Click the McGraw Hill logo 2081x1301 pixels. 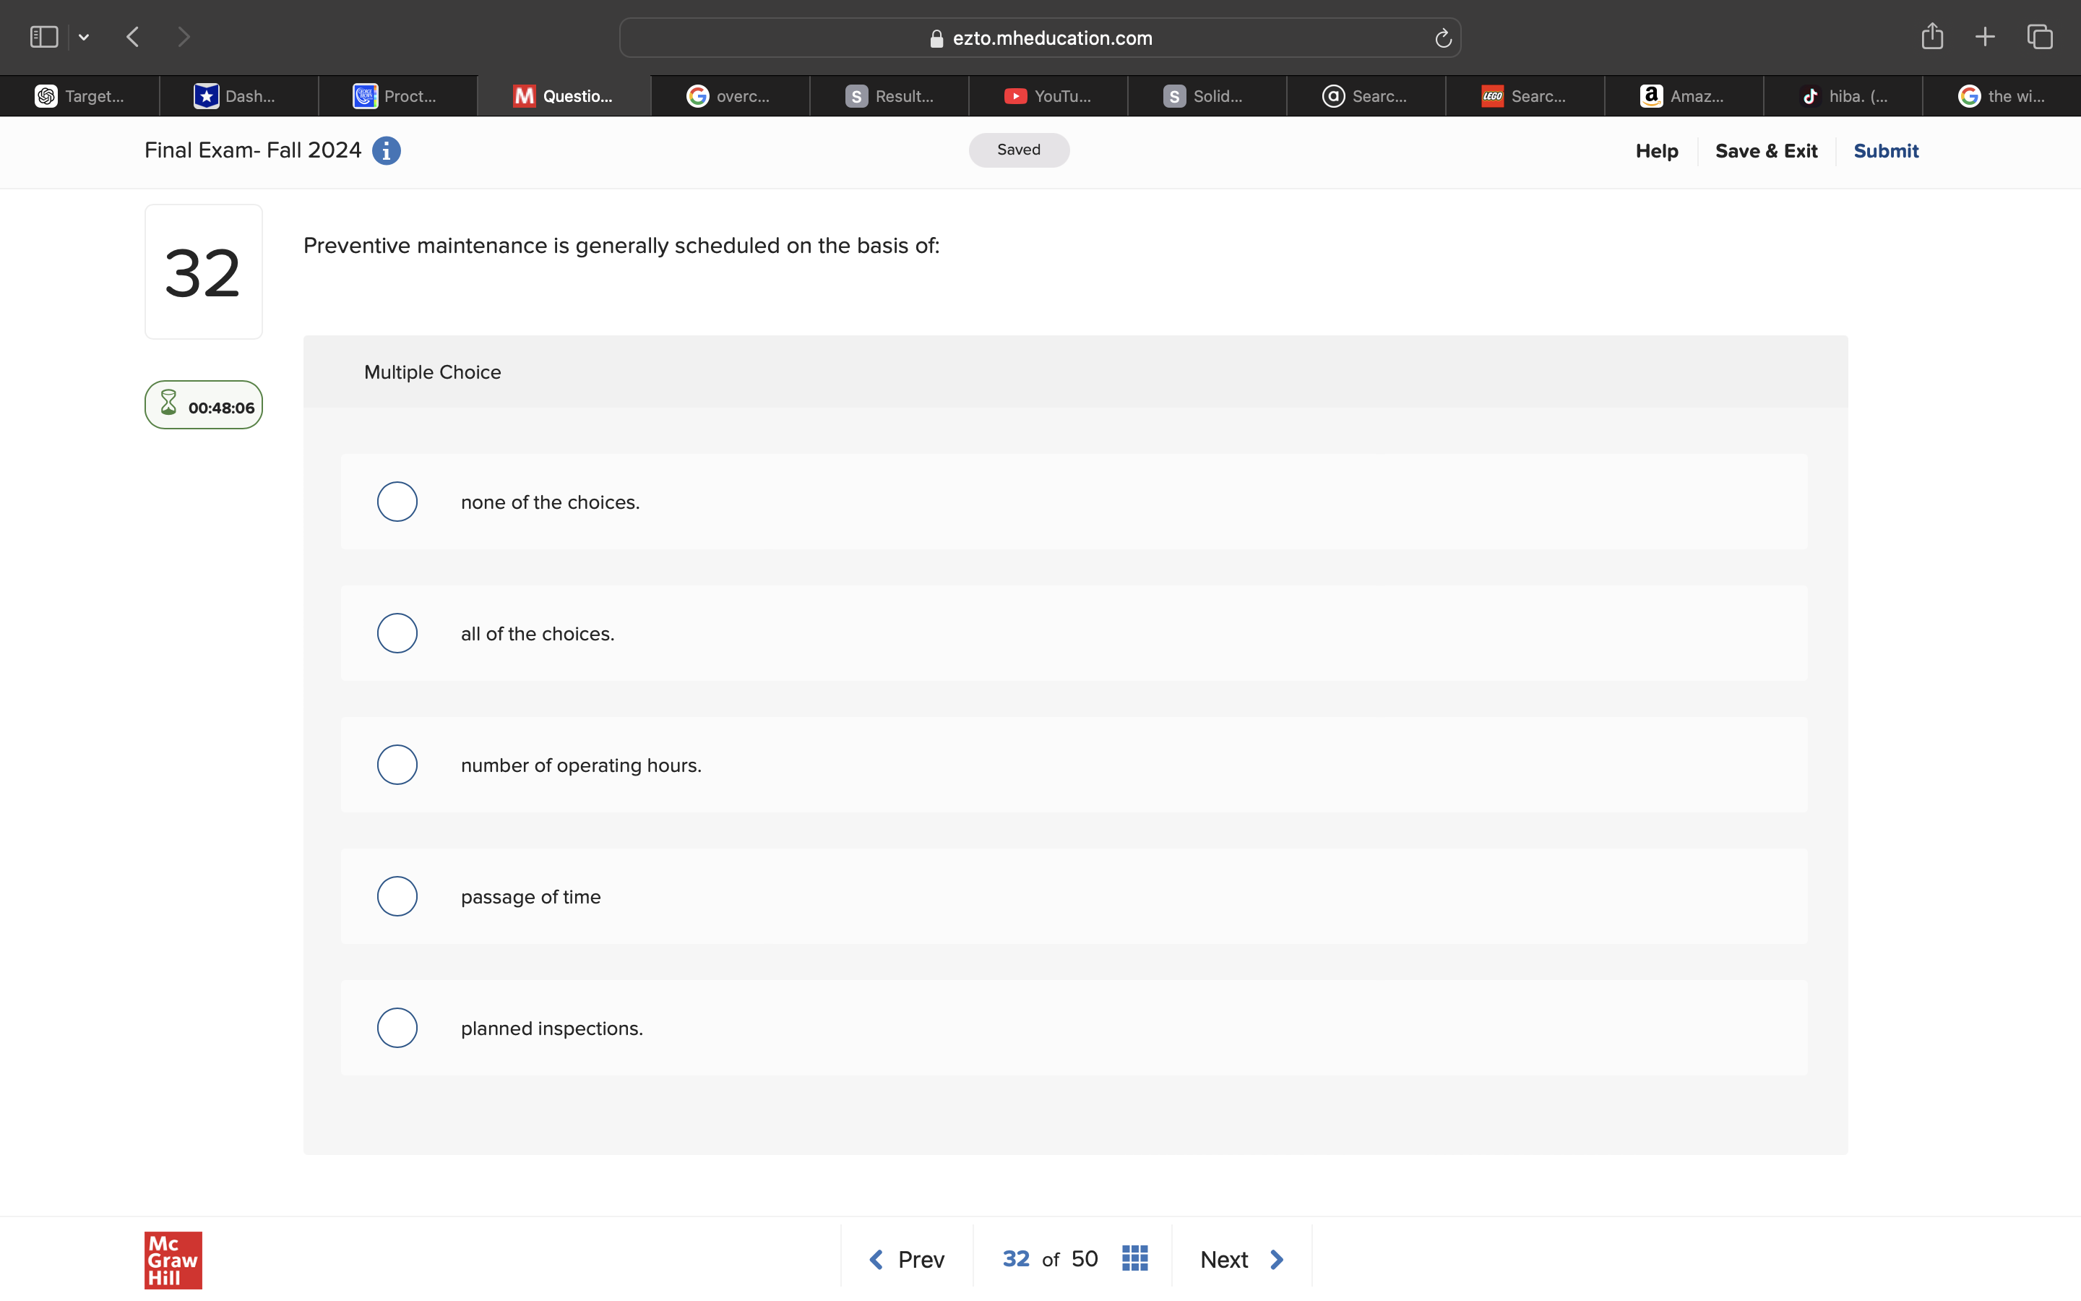click(173, 1260)
